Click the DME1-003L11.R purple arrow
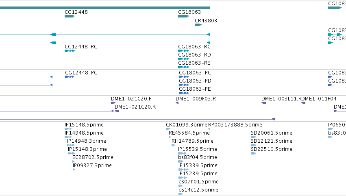 264,103
